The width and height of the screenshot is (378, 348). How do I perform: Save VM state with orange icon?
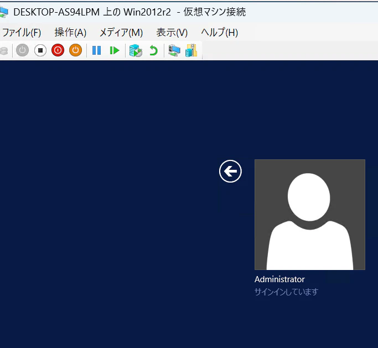coord(75,50)
